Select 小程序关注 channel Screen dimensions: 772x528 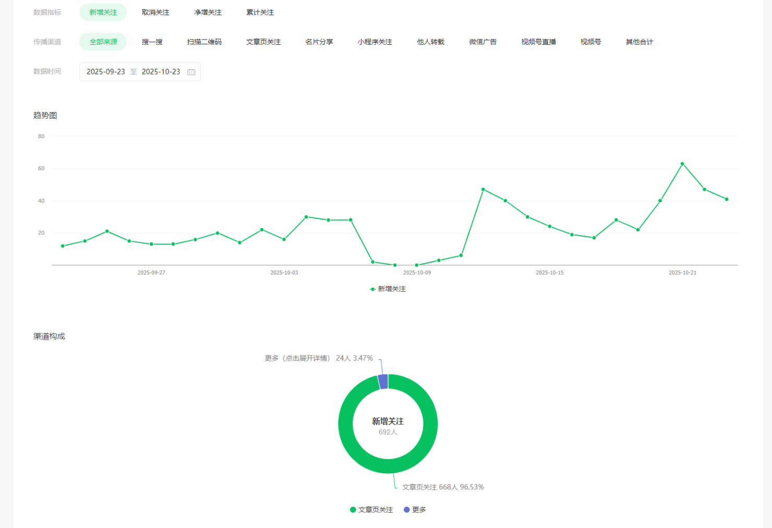pyautogui.click(x=375, y=42)
